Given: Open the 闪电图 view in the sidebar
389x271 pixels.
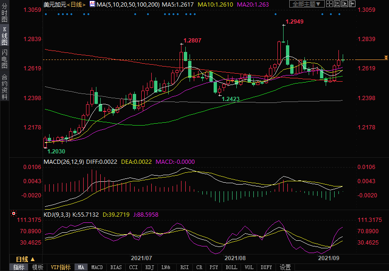Looking at the screenshot, I should pyautogui.click(x=5, y=59).
